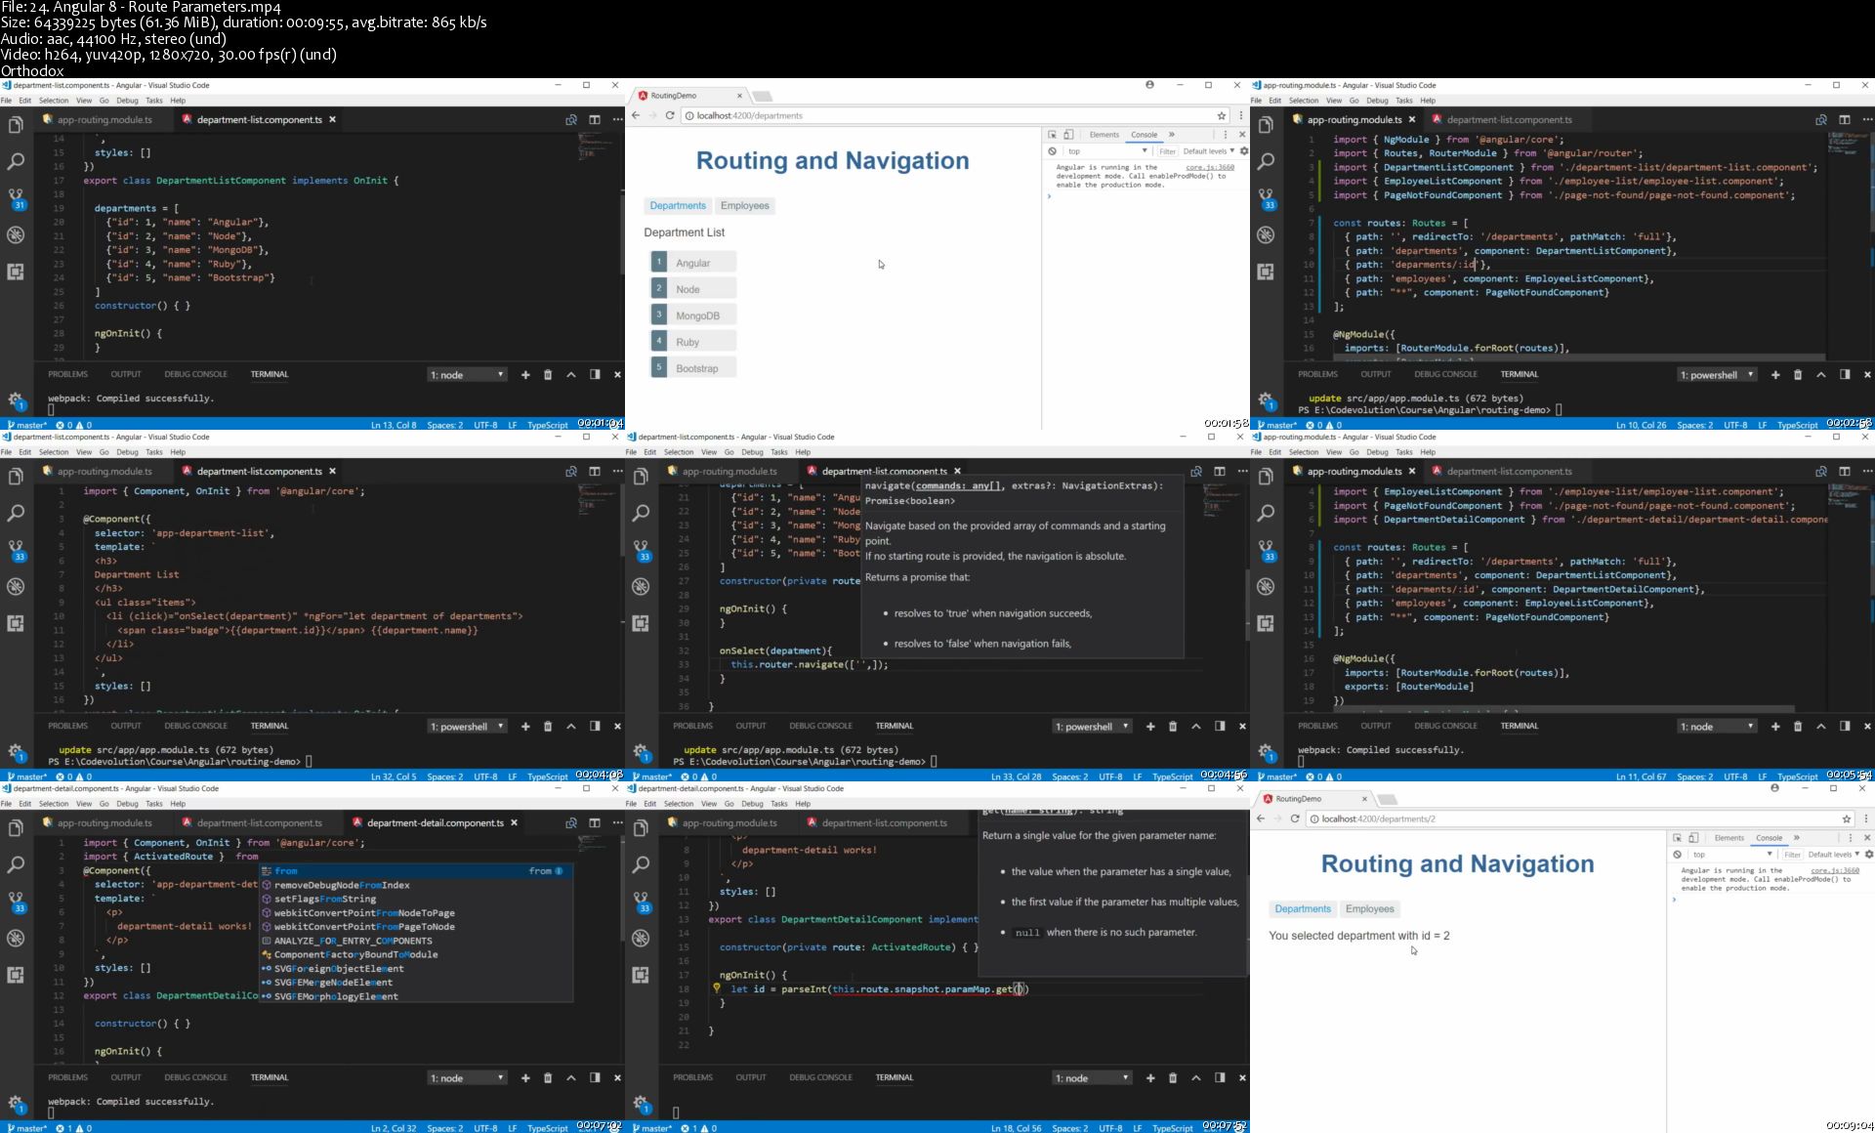Image resolution: width=1875 pixels, height=1133 pixels.
Task: Reload page in the localhost:4200/departments/2 Chrome window
Action: pyautogui.click(x=1295, y=818)
